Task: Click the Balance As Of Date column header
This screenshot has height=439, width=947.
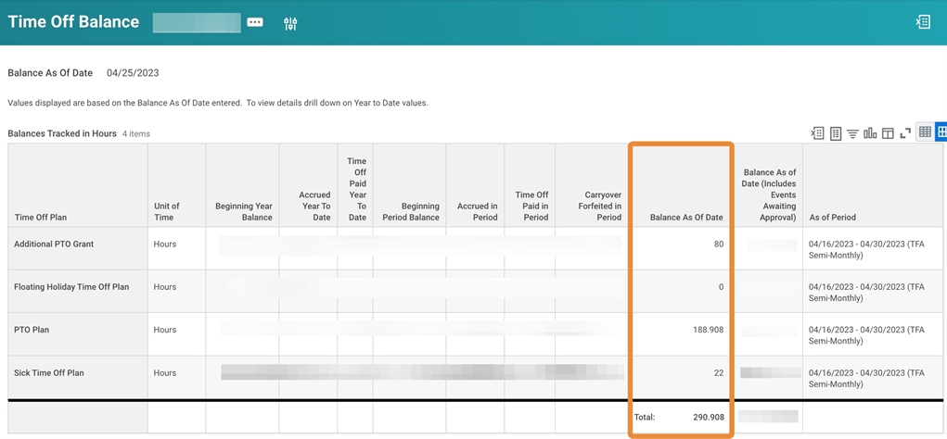Action: click(686, 218)
